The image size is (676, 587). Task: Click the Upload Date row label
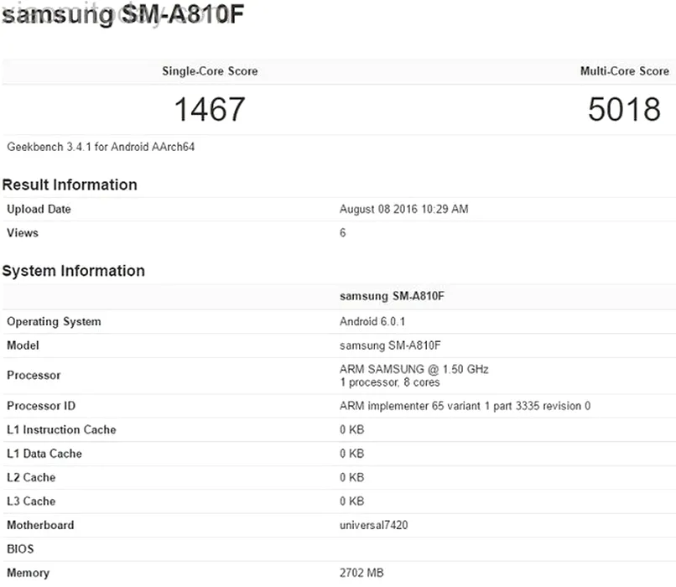click(39, 210)
